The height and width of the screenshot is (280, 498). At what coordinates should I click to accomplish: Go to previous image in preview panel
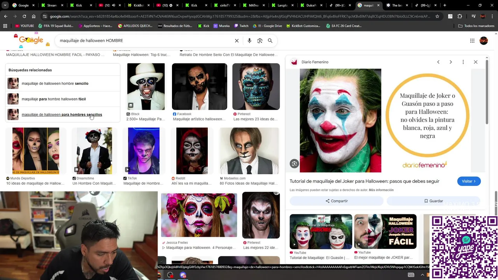coord(438,62)
